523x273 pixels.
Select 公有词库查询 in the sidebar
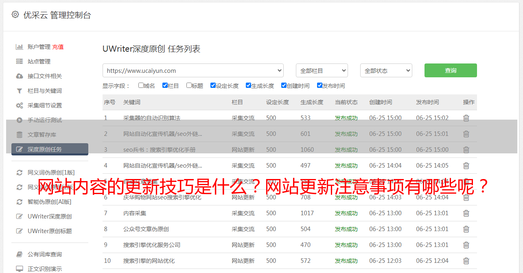[x=45, y=254]
